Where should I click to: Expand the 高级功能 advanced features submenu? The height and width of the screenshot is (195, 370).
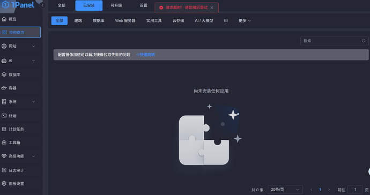(33, 156)
